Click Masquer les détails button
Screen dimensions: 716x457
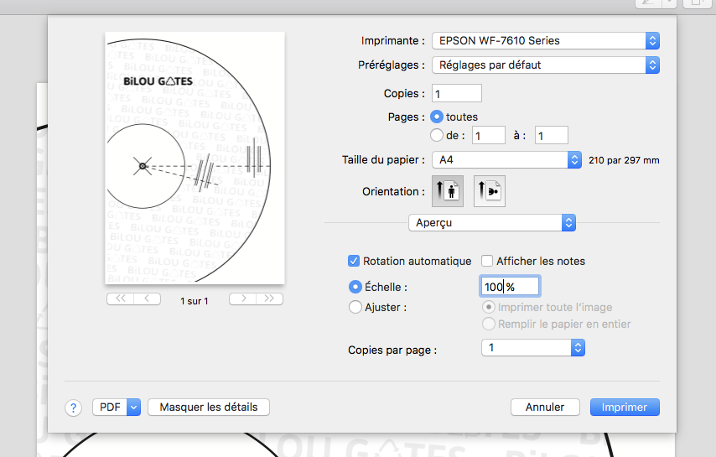click(x=209, y=408)
